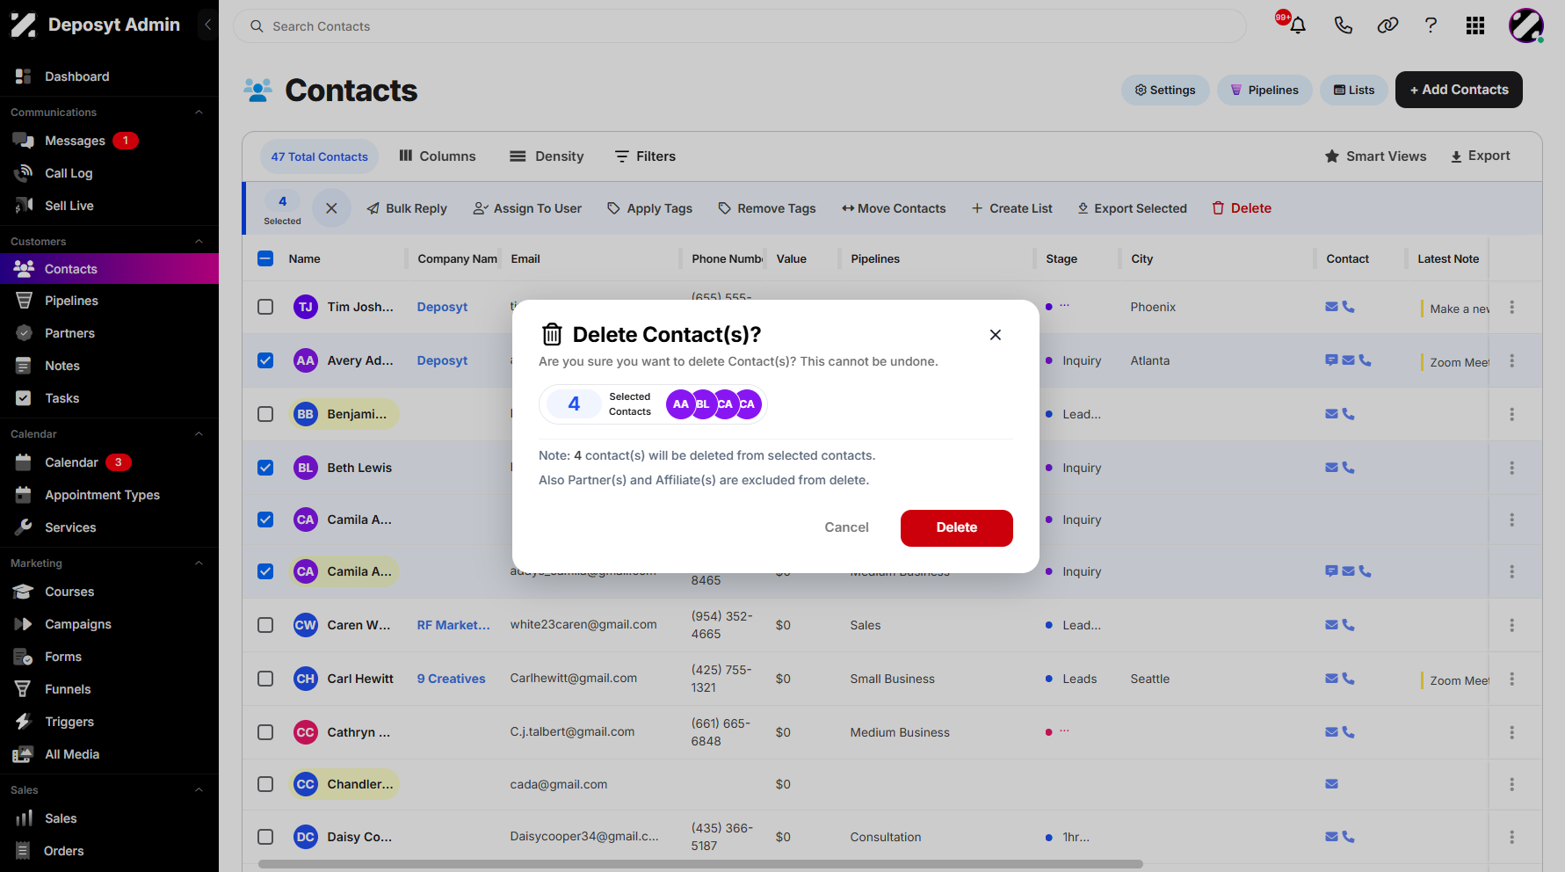Open the notifications bell icon
The height and width of the screenshot is (872, 1565).
tap(1297, 25)
